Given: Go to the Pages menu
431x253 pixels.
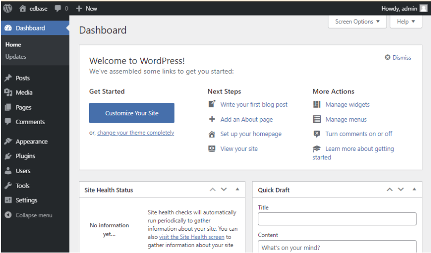Looking at the screenshot, I should (x=23, y=108).
